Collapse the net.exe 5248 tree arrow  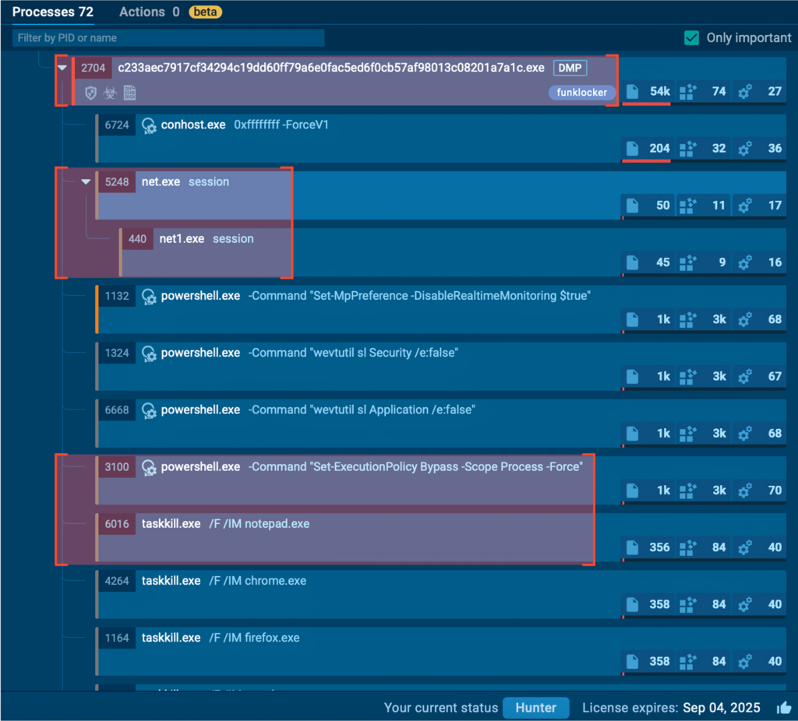pyautogui.click(x=86, y=181)
